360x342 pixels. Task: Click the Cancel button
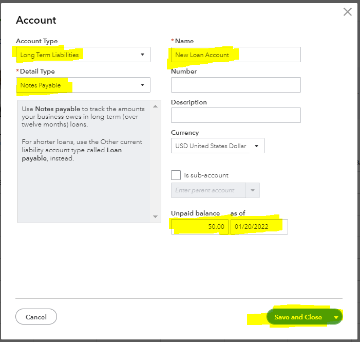pyautogui.click(x=36, y=317)
